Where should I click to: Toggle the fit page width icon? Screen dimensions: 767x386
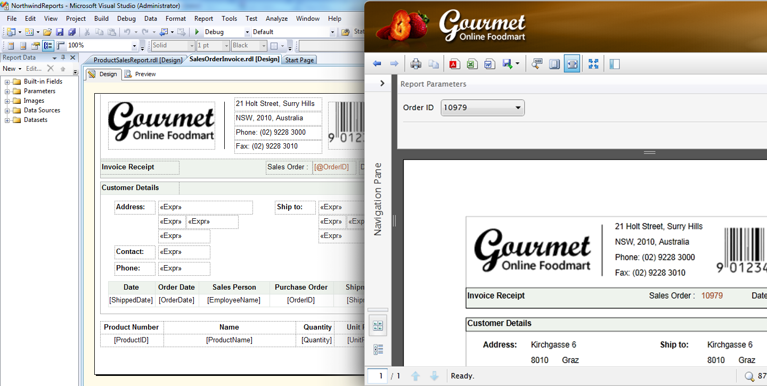tap(572, 64)
